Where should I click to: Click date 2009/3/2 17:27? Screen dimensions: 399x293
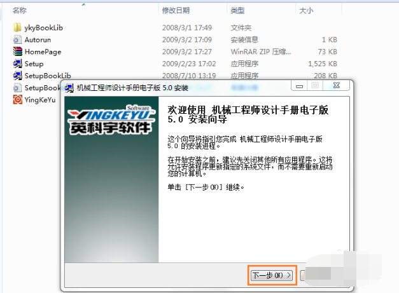click(x=187, y=51)
